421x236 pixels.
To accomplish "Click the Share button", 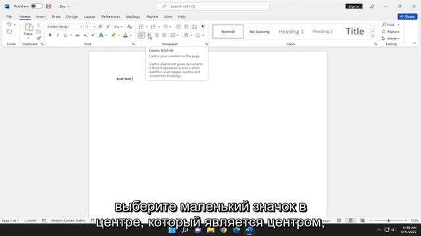I will pyautogui.click(x=407, y=16).
